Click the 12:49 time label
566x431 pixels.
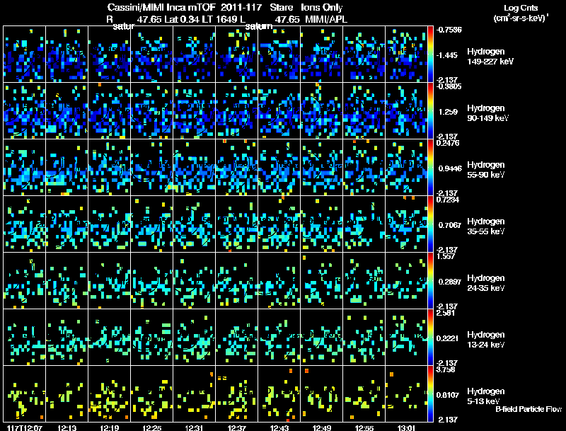[x=322, y=427]
